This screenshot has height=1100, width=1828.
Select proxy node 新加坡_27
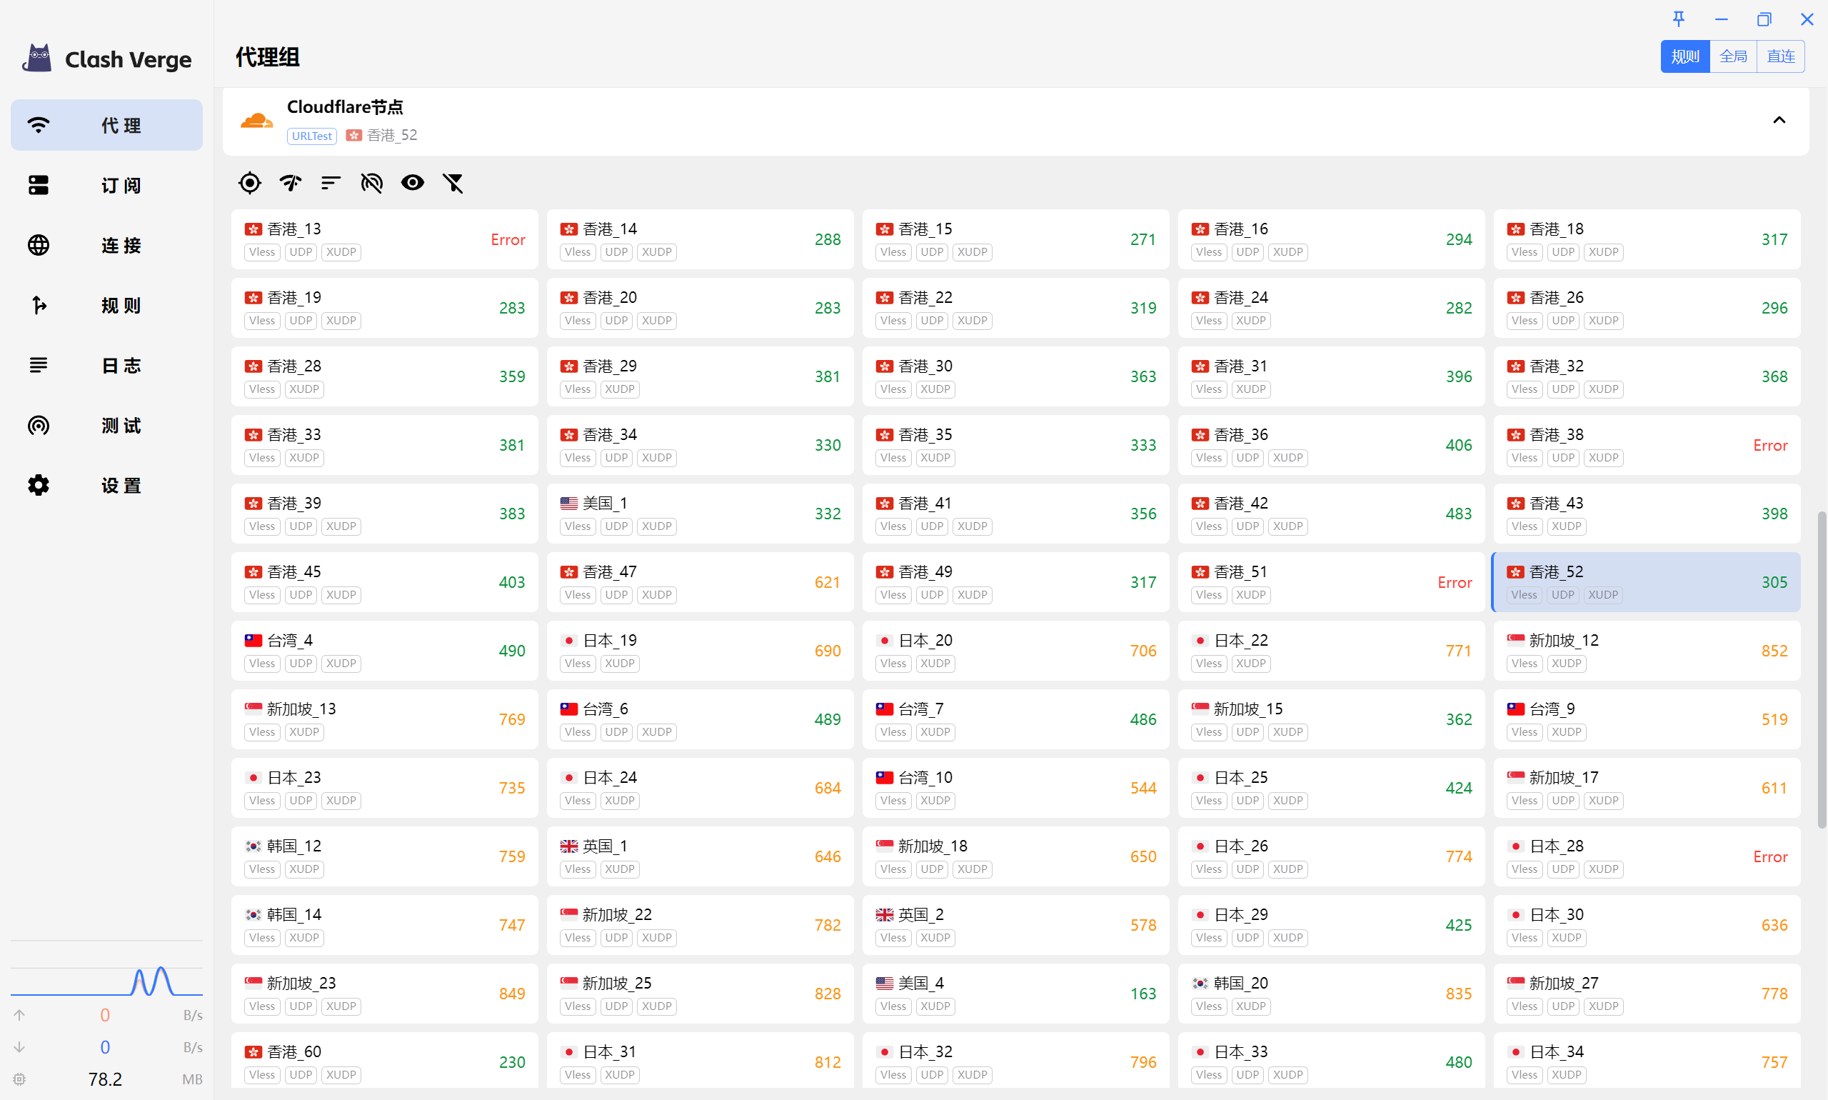[1647, 994]
